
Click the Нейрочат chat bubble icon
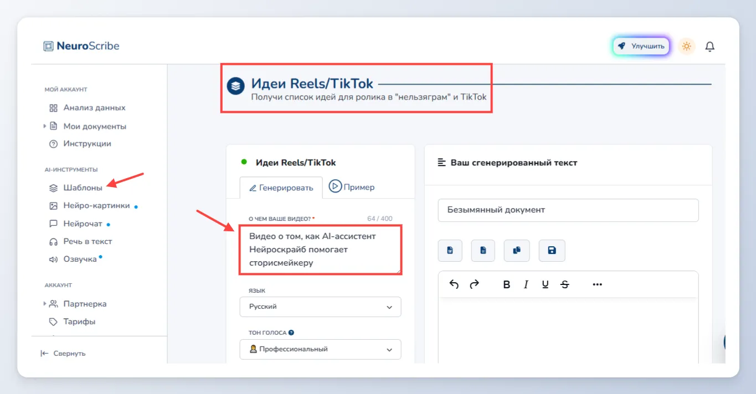click(x=54, y=224)
